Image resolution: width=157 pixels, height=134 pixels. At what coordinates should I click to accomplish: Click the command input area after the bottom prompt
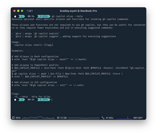(x=98, y=100)
